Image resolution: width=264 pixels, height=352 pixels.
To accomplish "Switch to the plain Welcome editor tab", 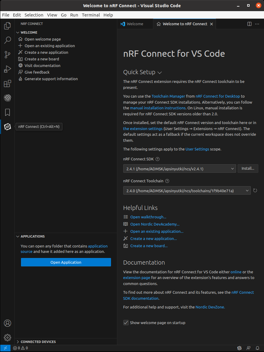I will [135, 24].
